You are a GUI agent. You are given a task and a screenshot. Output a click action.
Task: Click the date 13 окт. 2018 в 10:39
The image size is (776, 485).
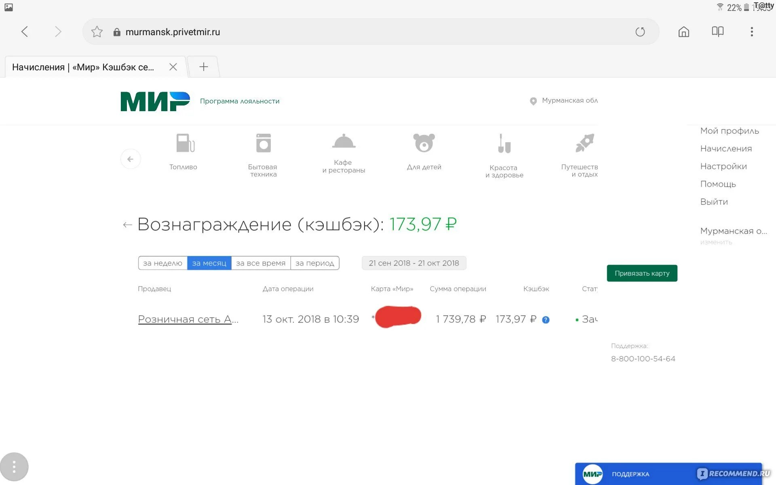pos(310,319)
